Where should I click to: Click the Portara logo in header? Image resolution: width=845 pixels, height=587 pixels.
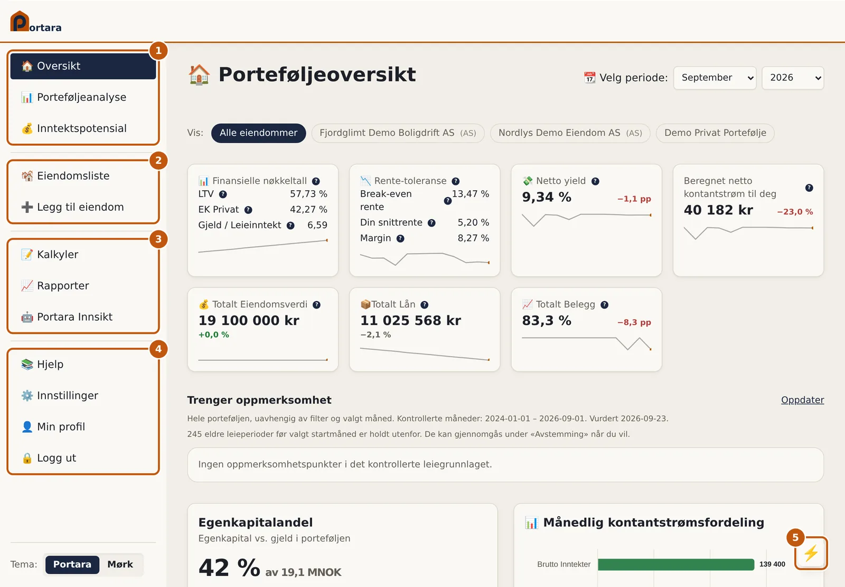tap(36, 22)
